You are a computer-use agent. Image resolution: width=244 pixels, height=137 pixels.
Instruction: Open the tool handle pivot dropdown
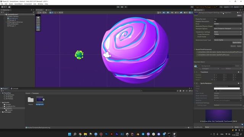pos(40,13)
